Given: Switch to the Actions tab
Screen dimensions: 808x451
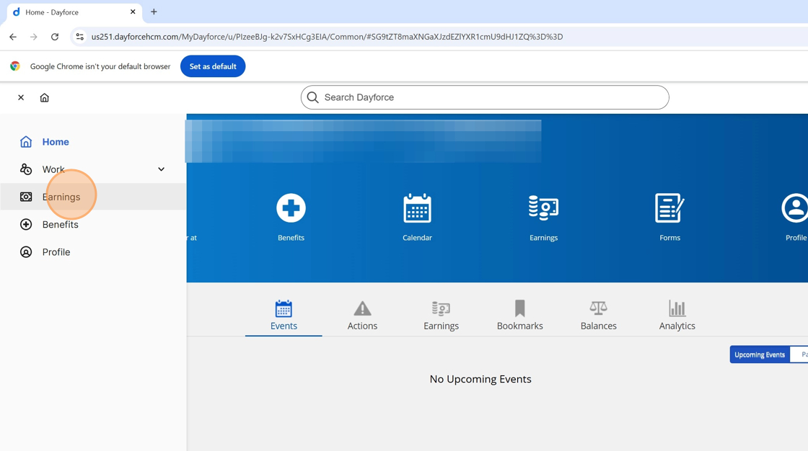Looking at the screenshot, I should [x=362, y=316].
